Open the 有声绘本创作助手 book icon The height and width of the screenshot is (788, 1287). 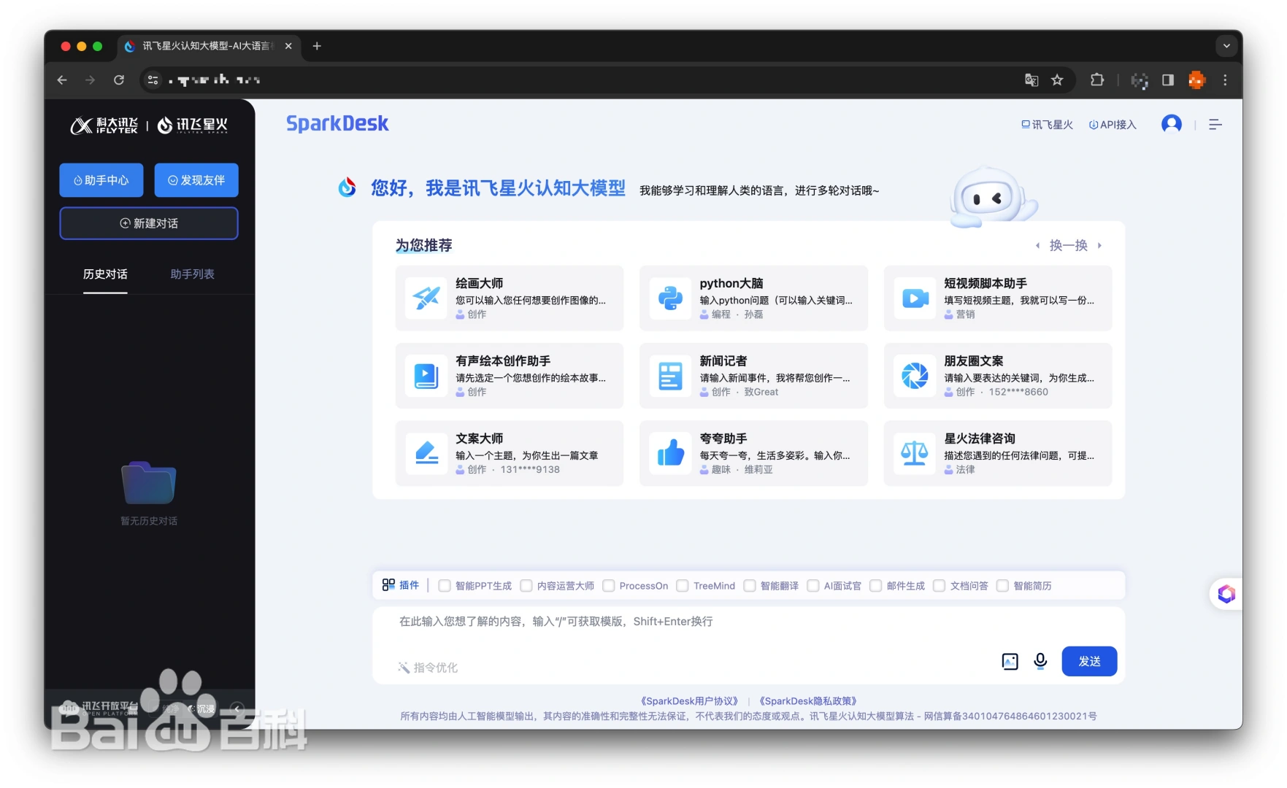click(426, 376)
